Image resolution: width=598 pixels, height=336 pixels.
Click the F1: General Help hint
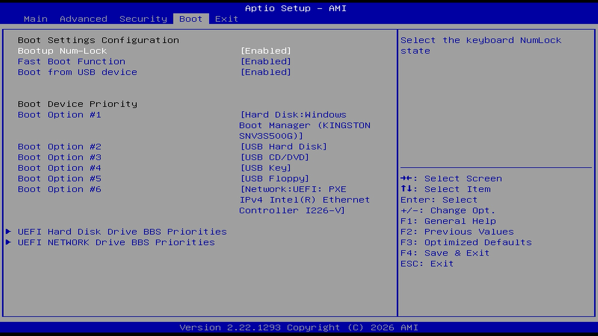click(448, 221)
